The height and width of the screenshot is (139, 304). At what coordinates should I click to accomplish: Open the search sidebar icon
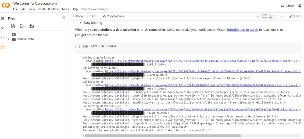pyautogui.click(x=3, y=28)
